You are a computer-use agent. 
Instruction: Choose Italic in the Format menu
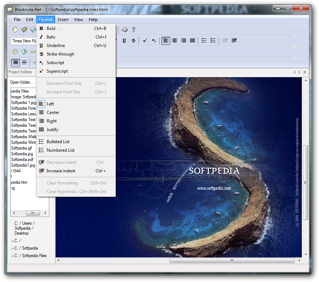[x=76, y=37]
